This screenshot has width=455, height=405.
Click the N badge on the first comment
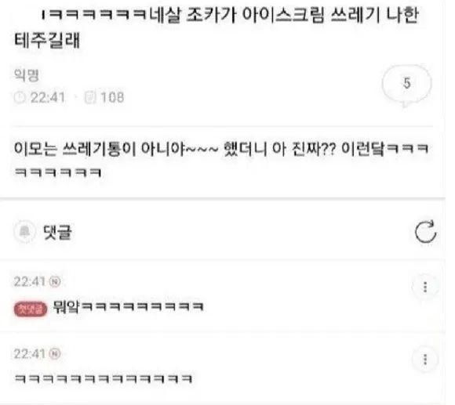click(55, 281)
